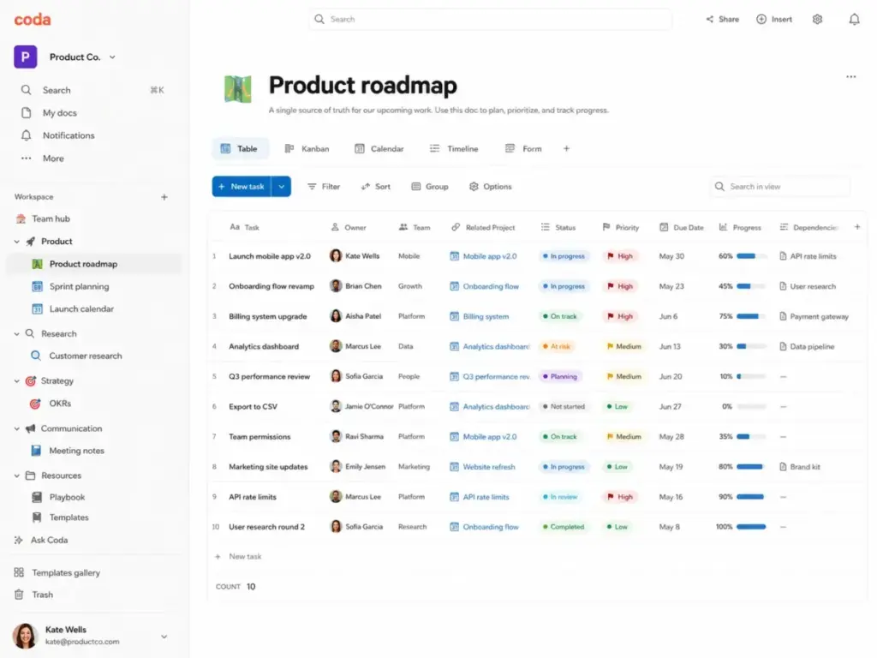The height and width of the screenshot is (658, 877).
Task: Switch to the Calendar view tab
Action: tap(379, 149)
